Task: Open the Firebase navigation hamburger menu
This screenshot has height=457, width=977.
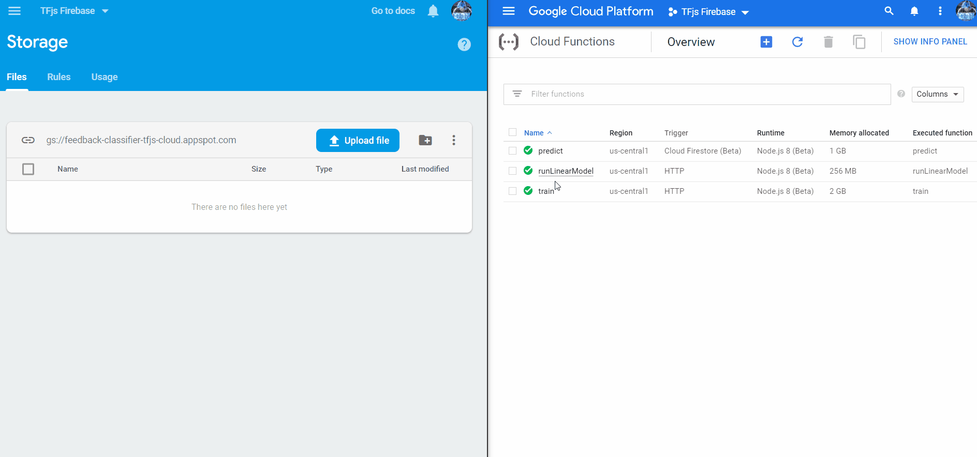Action: pos(14,11)
